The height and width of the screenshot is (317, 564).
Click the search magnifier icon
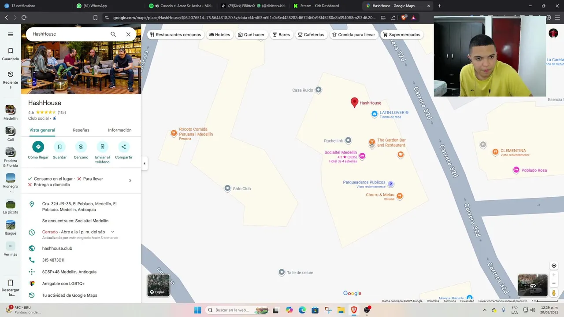[x=113, y=34]
